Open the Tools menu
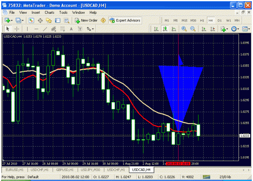Image resolution: width=253 pixels, height=181 pixels. 63,13
